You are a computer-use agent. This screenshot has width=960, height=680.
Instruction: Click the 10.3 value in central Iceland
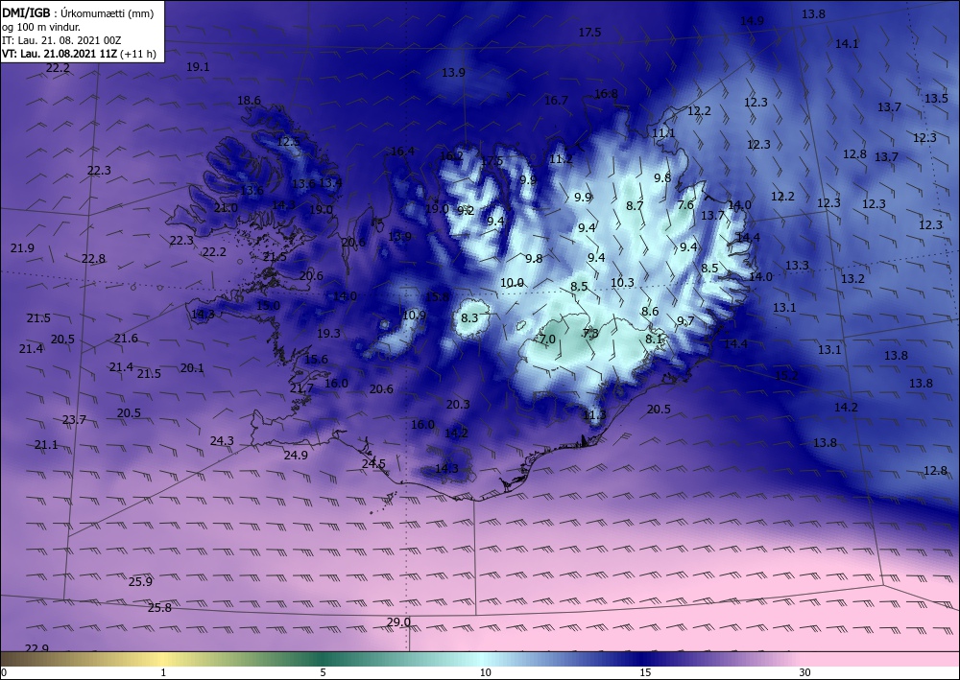click(x=622, y=283)
